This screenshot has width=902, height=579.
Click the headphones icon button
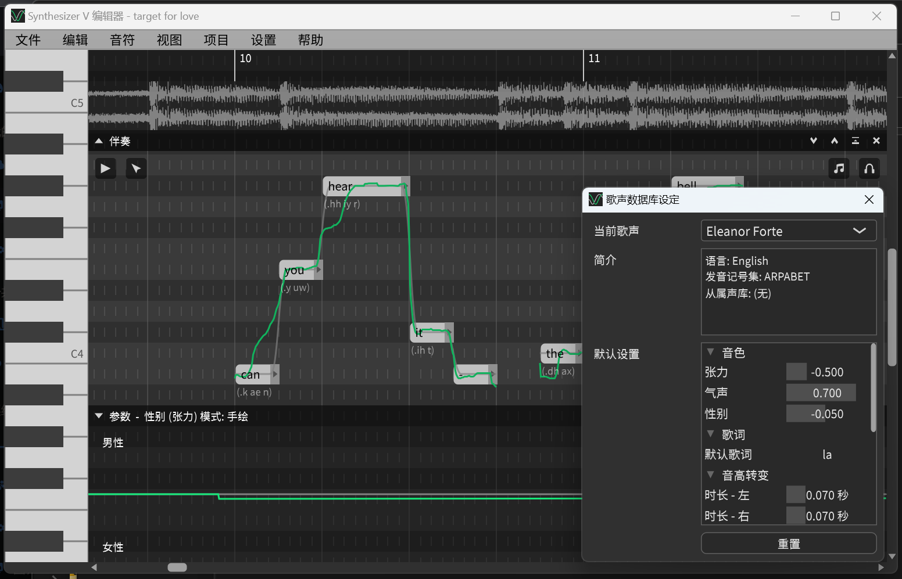[x=869, y=168]
